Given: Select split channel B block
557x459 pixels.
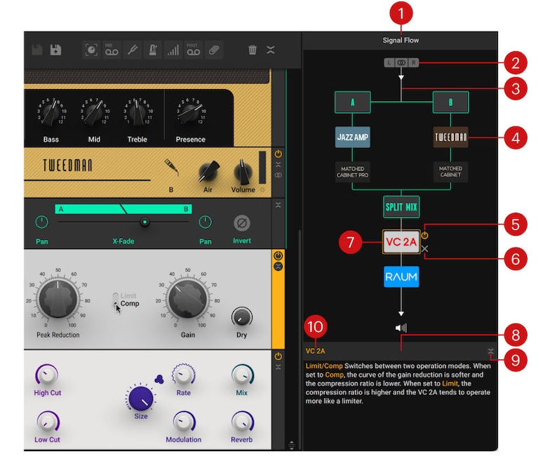Looking at the screenshot, I should click(450, 102).
